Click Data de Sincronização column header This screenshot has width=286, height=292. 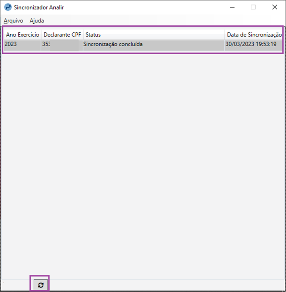[x=254, y=35]
